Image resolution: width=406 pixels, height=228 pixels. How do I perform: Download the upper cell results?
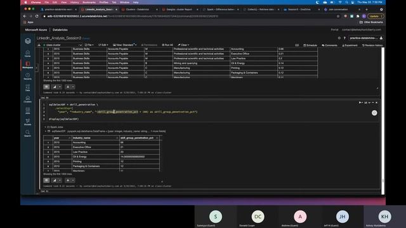click(68, 87)
